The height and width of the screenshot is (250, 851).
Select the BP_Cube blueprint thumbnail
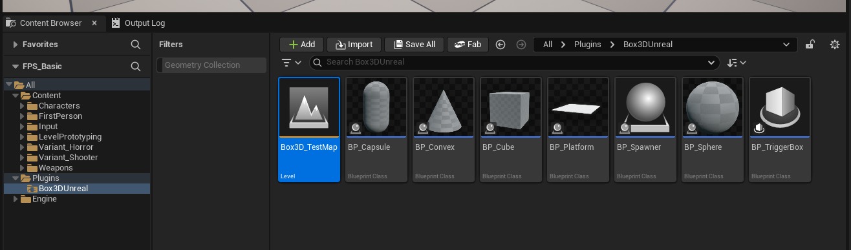click(511, 107)
